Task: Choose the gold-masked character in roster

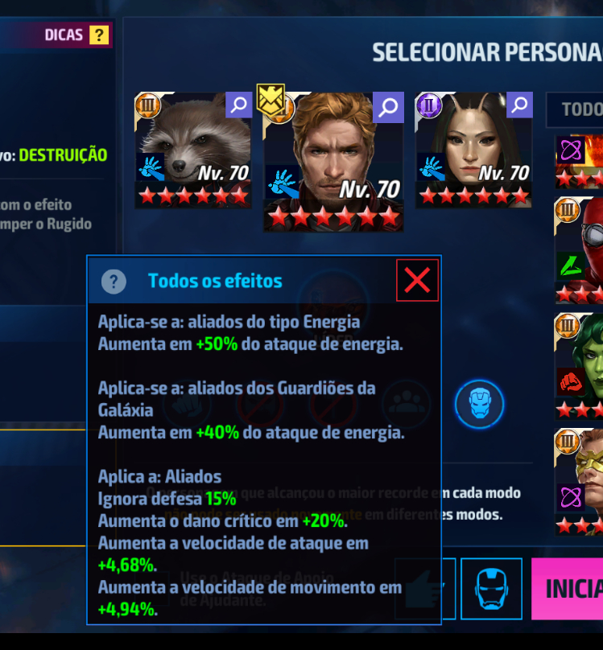Action: click(579, 482)
